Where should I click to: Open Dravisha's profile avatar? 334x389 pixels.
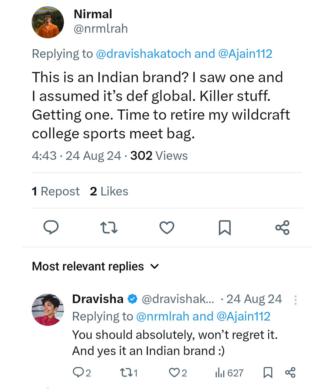pyautogui.click(x=48, y=310)
